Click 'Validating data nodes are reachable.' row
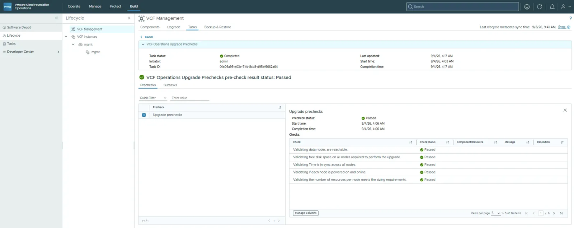 tap(428, 150)
